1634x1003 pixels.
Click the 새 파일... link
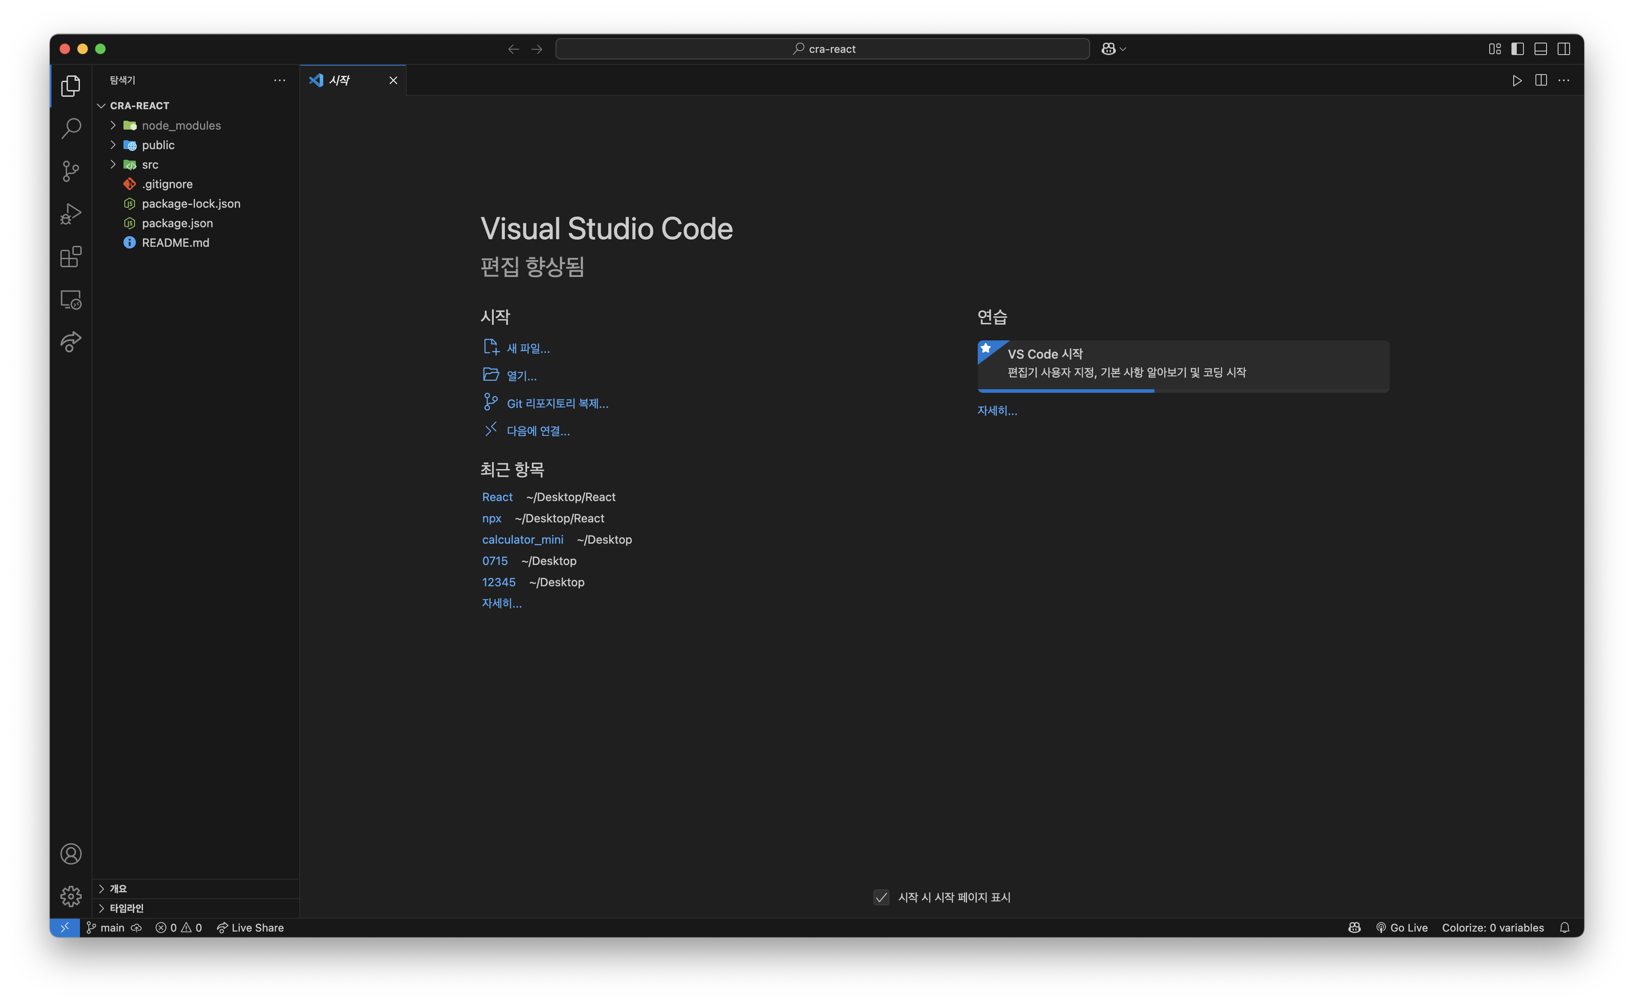[517, 348]
